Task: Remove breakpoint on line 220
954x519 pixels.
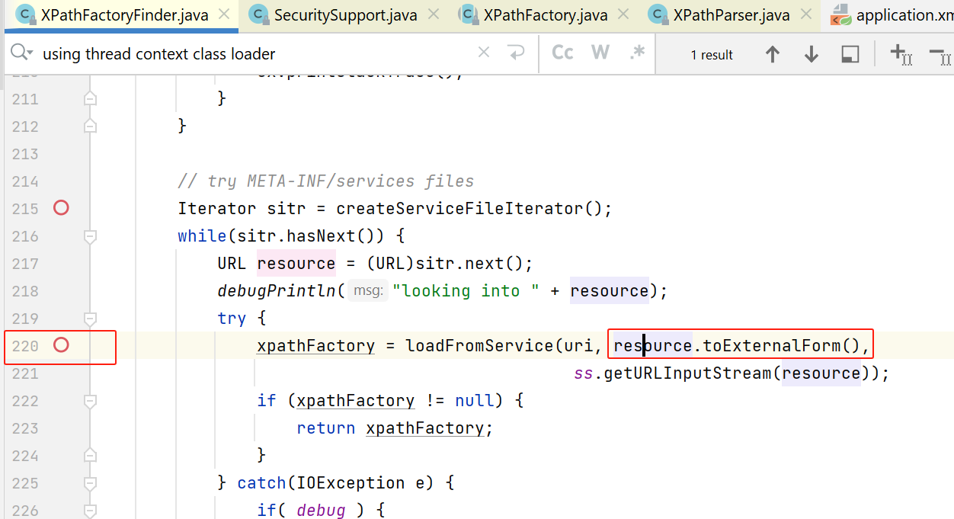Action: point(61,345)
